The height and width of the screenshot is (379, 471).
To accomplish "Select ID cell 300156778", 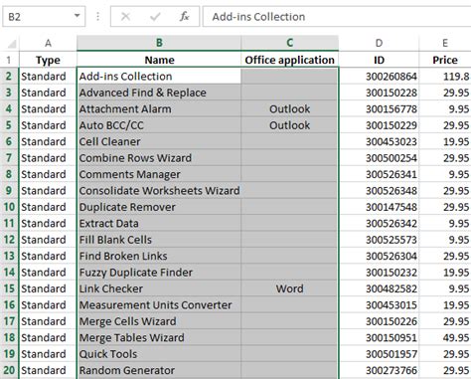I will [379, 108].
